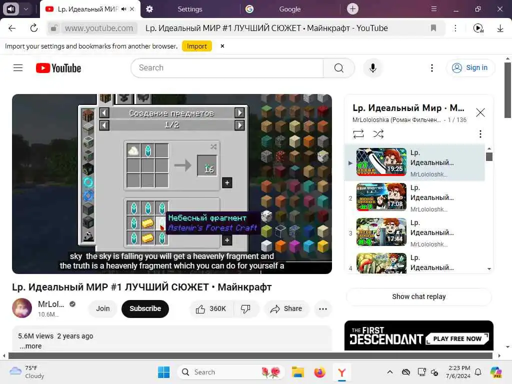Dislike the video
Image resolution: width=512 pixels, height=384 pixels.
[x=245, y=308]
